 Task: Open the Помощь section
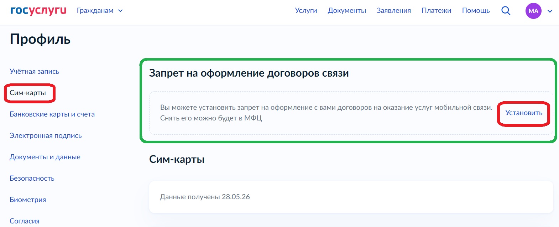[x=476, y=11]
